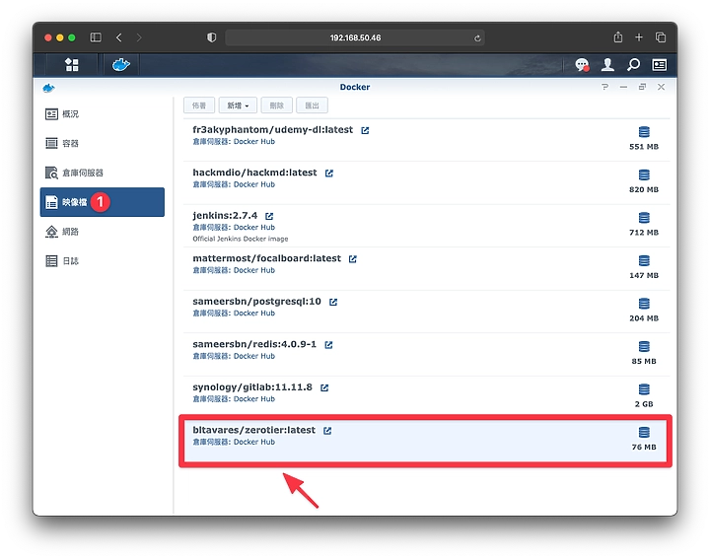Open the notifications chat bubble icon
The width and height of the screenshot is (710, 559).
(x=582, y=65)
